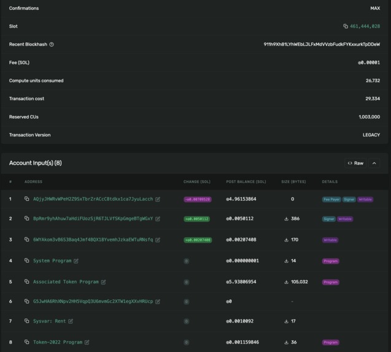Select post balance 5.93806954
Image resolution: width=391 pixels, height=352 pixels.
(x=241, y=281)
